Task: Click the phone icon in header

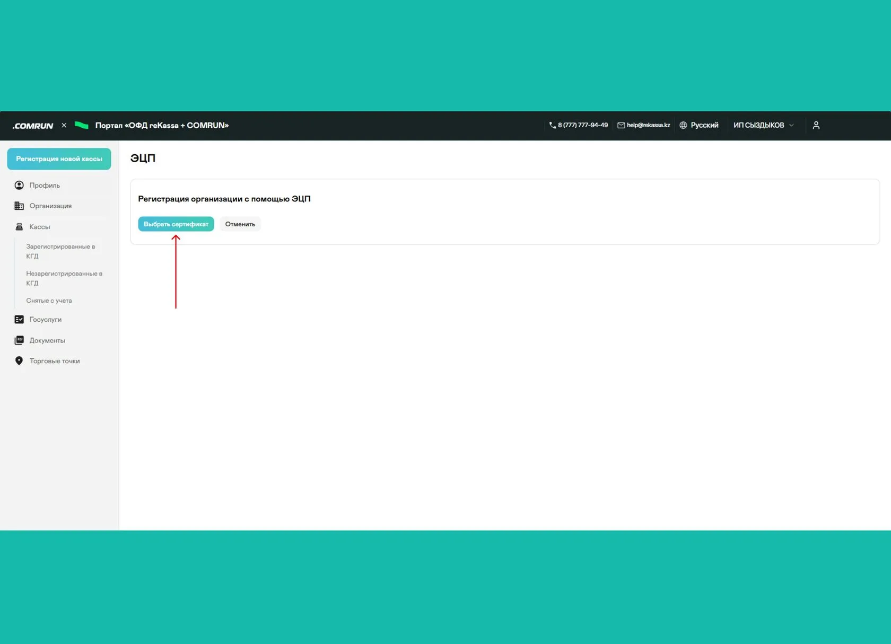Action: (553, 125)
